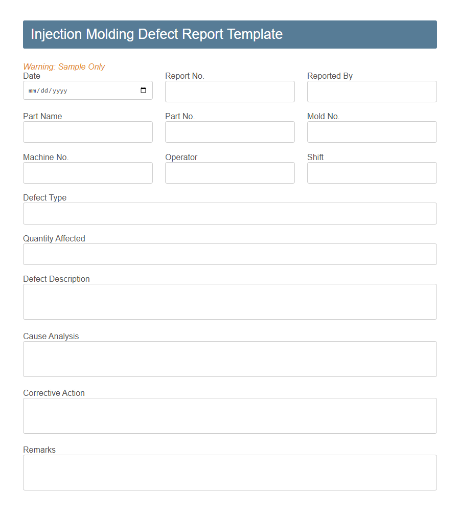
Task: Click the Quantity Affected field
Action: click(229, 254)
